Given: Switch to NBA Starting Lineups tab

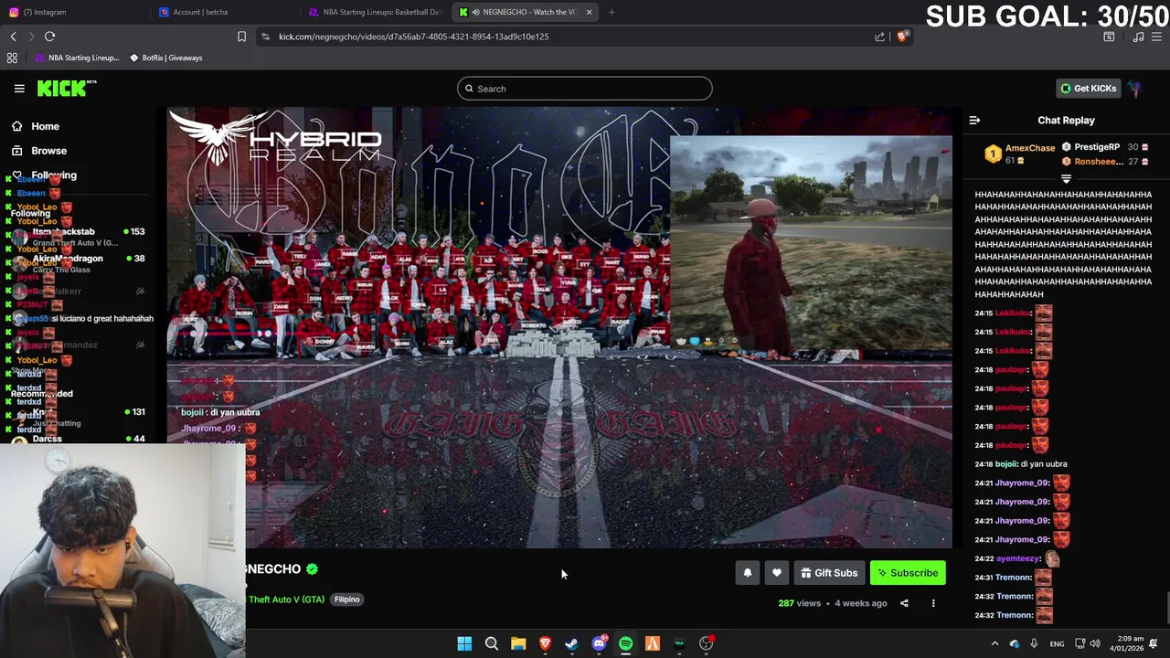Looking at the screenshot, I should [377, 12].
